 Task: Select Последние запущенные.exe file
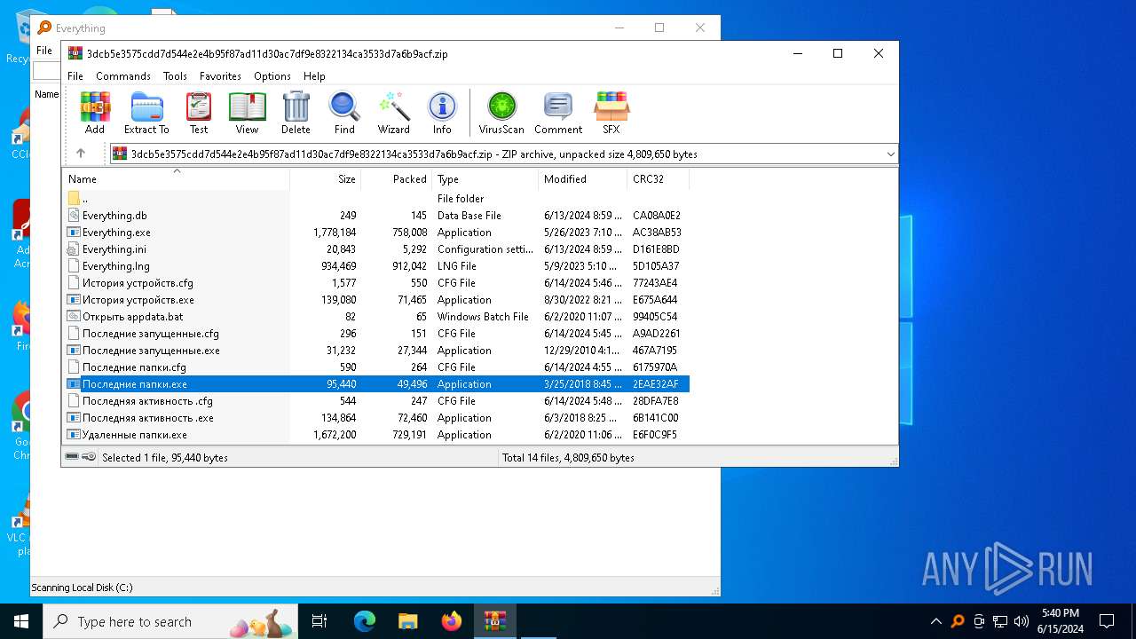[x=376, y=351]
